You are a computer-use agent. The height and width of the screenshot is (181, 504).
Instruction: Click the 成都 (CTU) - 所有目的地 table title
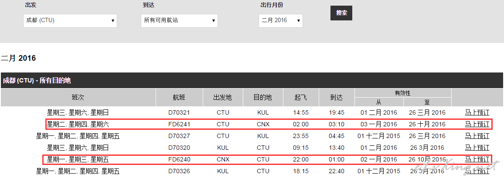[x=37, y=81]
